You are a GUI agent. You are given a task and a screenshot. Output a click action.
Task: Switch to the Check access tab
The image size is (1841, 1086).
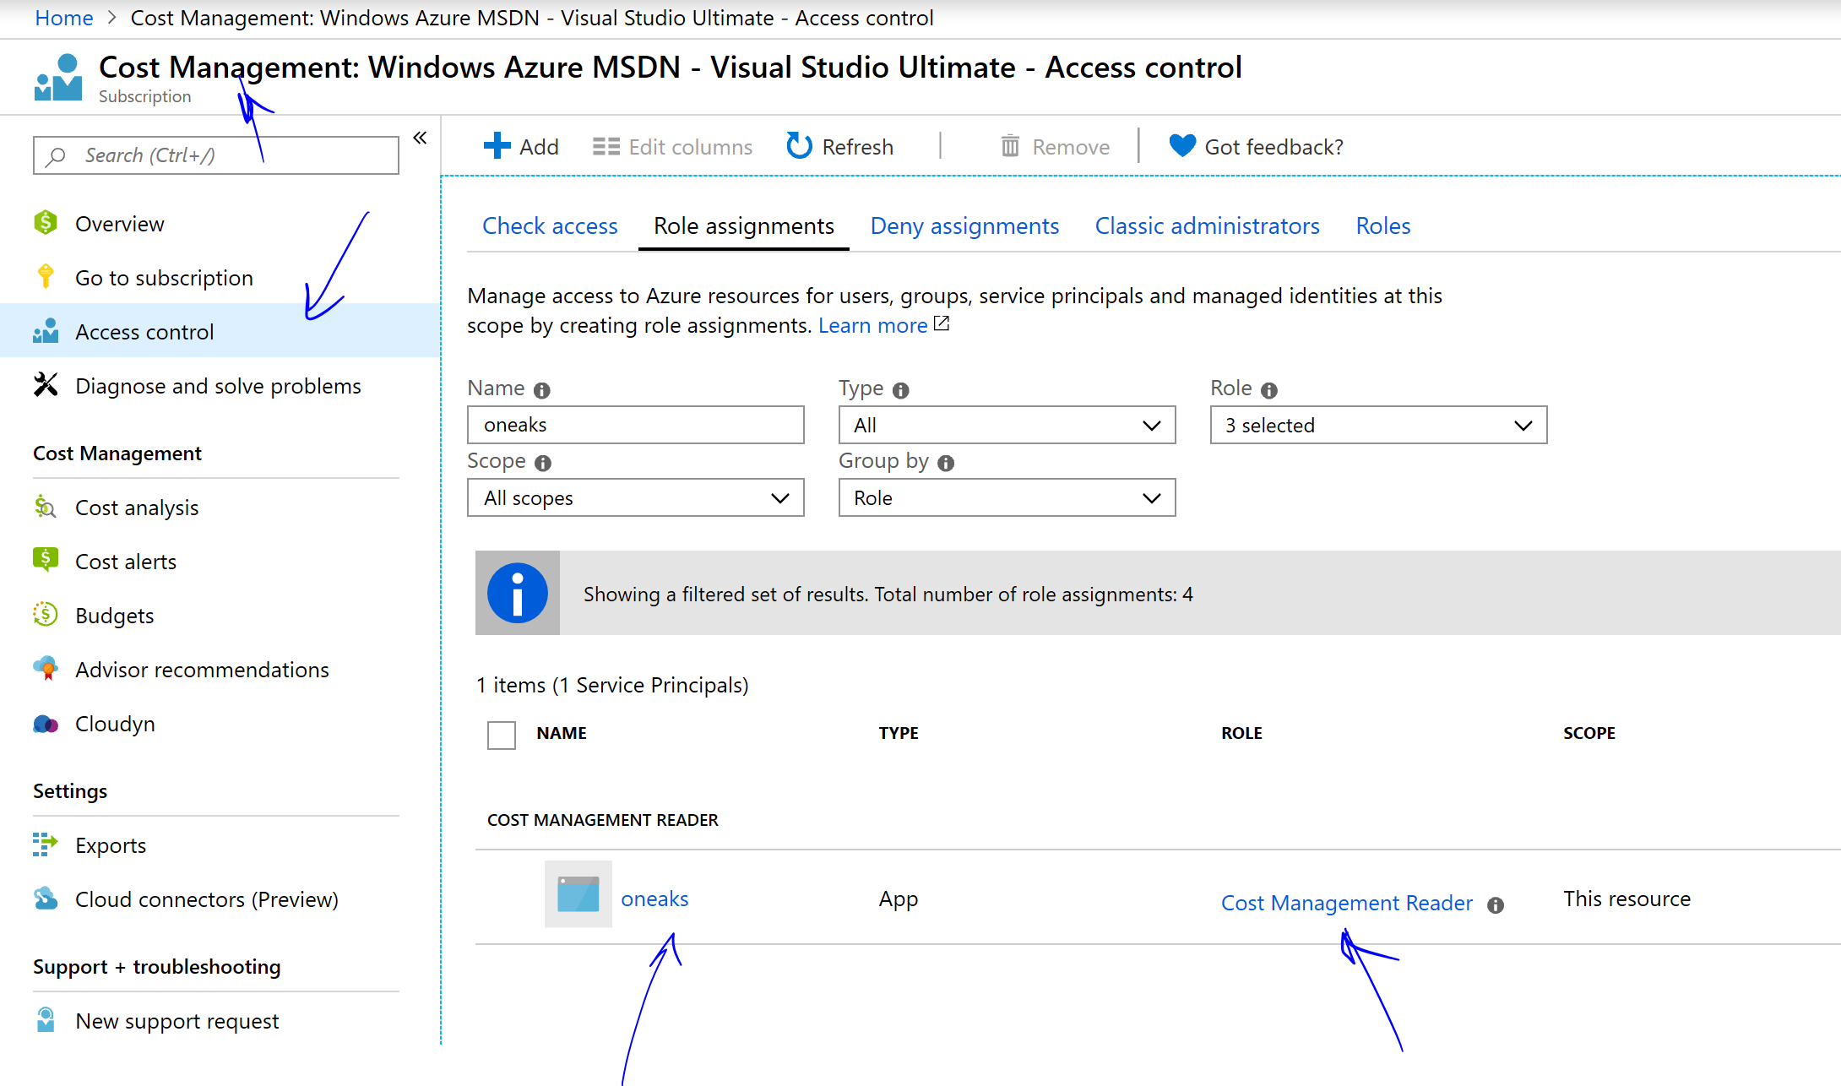pos(550,226)
